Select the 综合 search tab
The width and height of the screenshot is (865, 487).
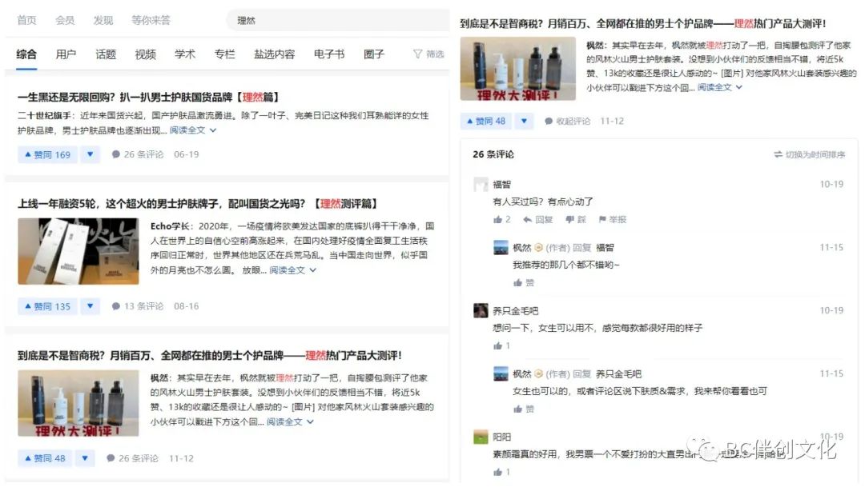pyautogui.click(x=26, y=54)
